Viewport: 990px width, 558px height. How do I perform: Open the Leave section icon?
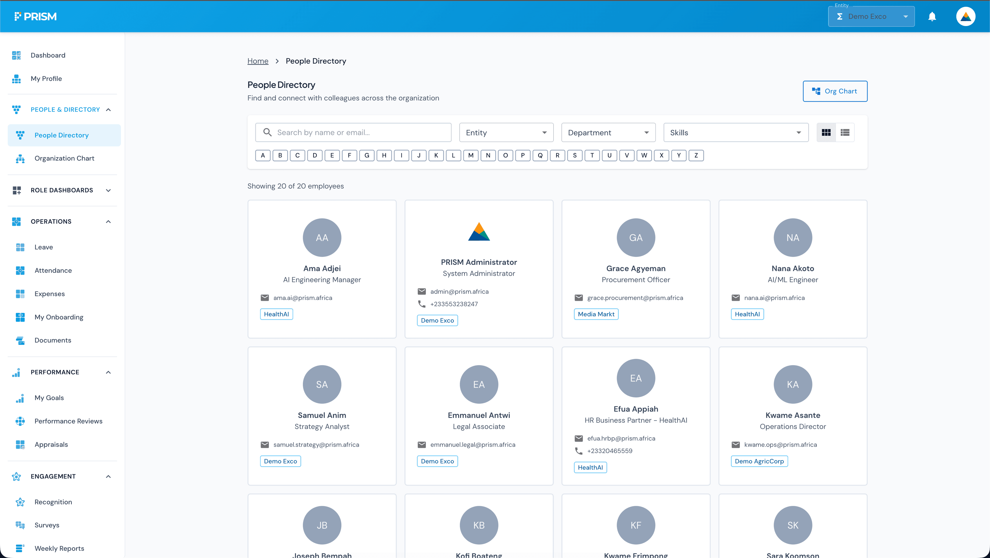click(20, 247)
